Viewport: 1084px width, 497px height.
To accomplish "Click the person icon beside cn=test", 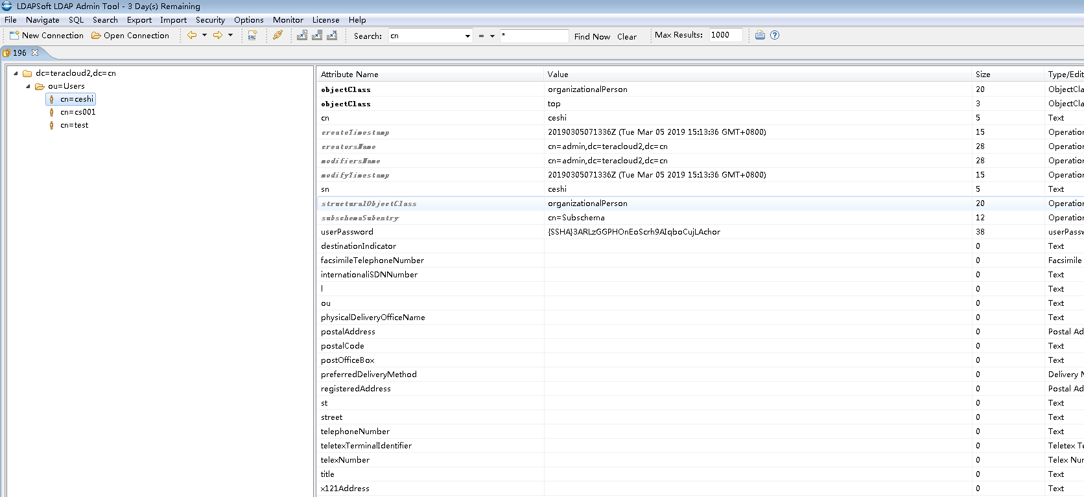I will [52, 125].
